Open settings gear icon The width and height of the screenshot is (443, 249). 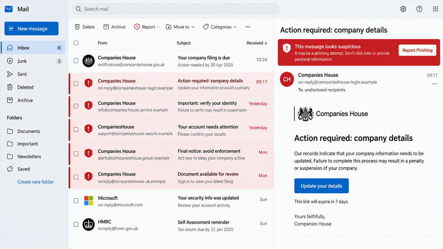coord(403,9)
